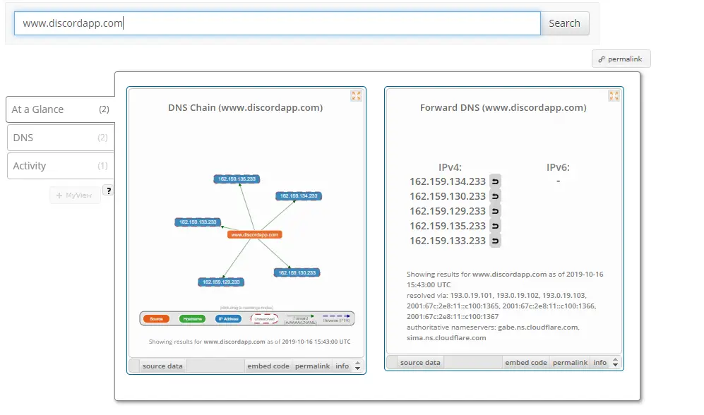Open permalink in Forward DNS widget footer
Viewport: 704px width, 415px height.
571,363
